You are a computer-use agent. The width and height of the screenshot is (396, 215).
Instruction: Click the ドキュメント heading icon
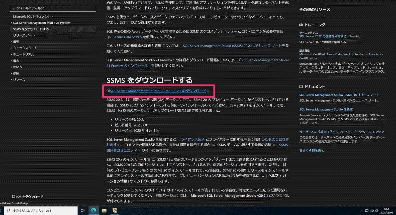(301, 87)
